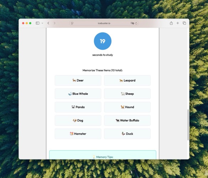Image resolution: width=208 pixels, height=178 pixels.
Task: Click 'Memorize These Items (10 total):' heading
Action: tap(103, 70)
